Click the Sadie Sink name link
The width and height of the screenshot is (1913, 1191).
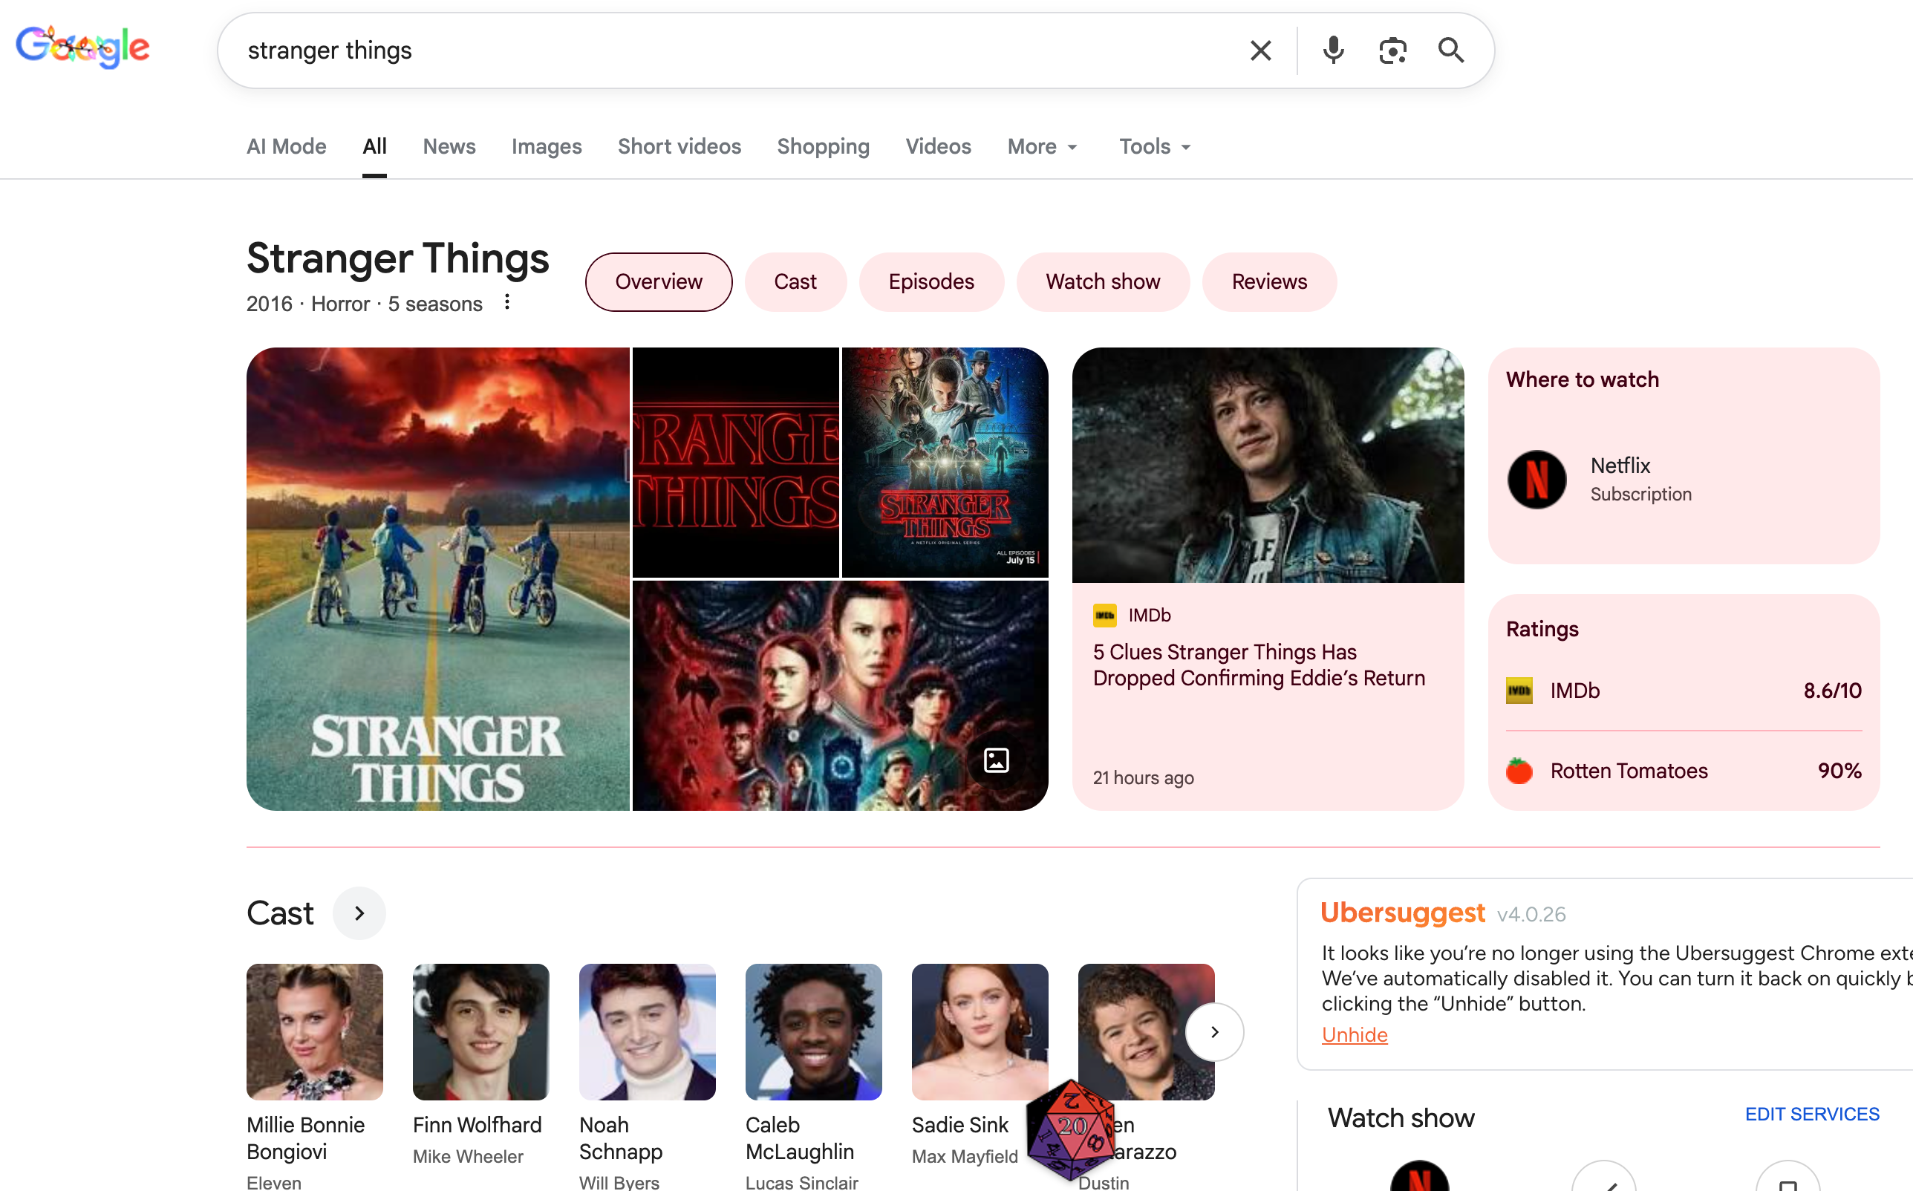960,1125
